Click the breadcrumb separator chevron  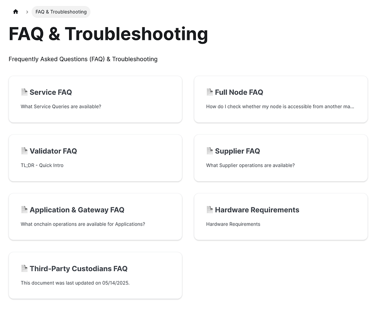click(x=27, y=12)
